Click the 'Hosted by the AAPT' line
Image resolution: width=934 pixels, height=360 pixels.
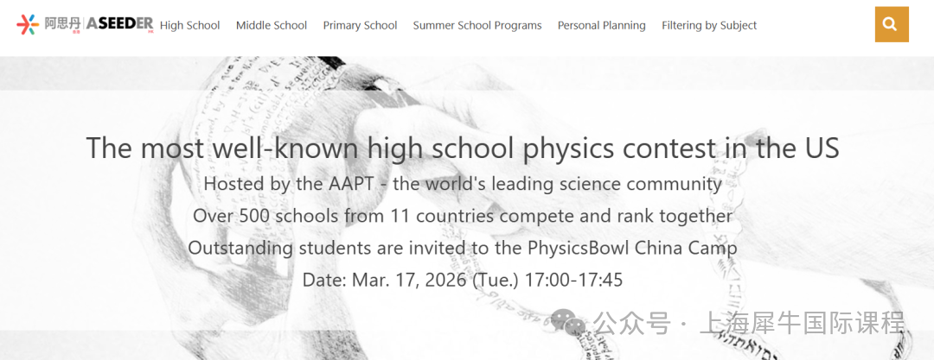pyautogui.click(x=463, y=184)
